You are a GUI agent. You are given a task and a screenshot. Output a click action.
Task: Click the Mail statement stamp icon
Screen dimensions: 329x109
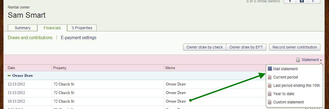tap(270, 69)
